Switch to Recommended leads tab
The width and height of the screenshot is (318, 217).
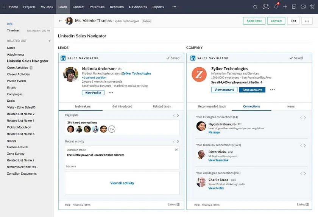212,106
